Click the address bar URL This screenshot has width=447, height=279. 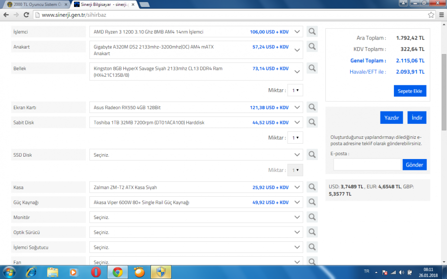[74, 15]
